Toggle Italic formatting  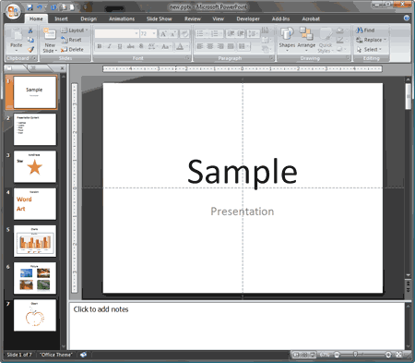110,46
